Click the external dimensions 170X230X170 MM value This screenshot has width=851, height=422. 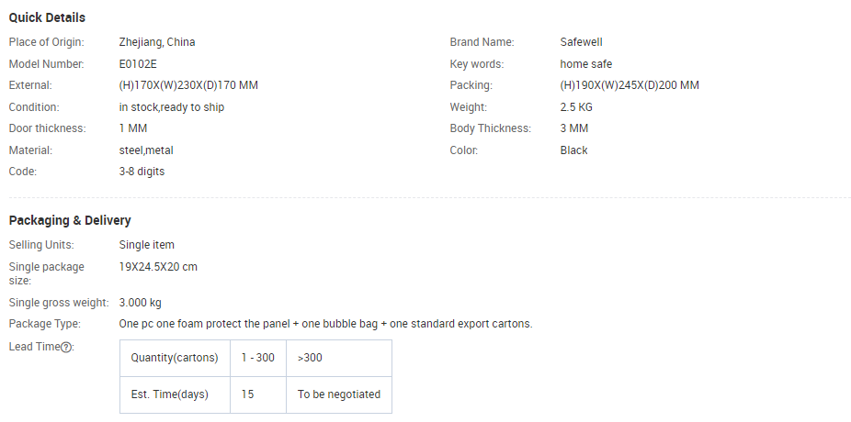coord(188,85)
